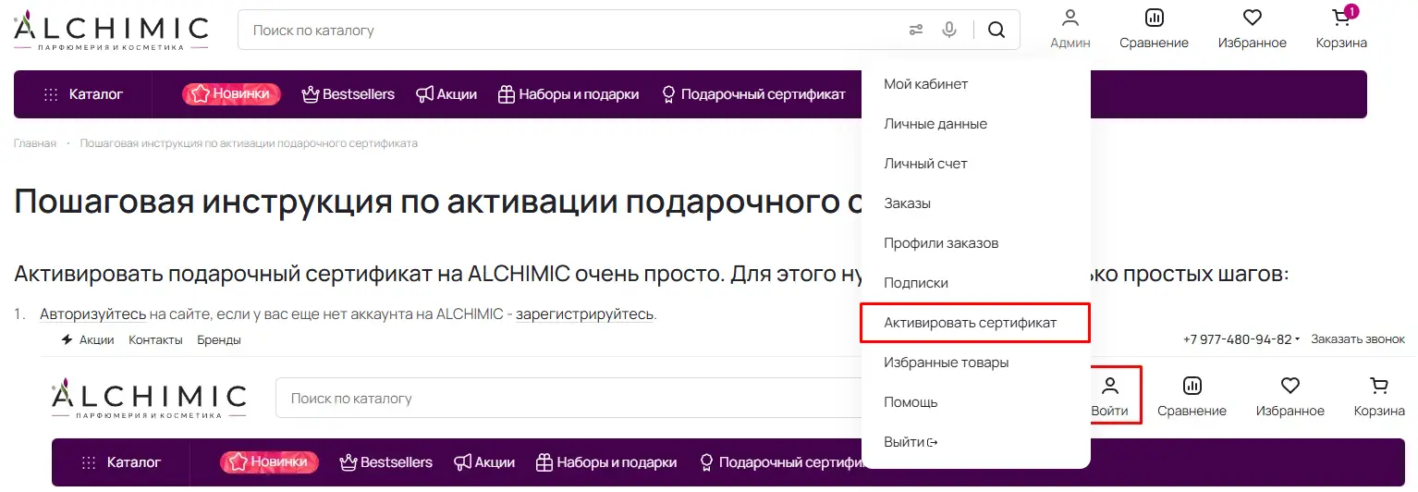
Task: Open search filter settings icon
Action: 916,30
